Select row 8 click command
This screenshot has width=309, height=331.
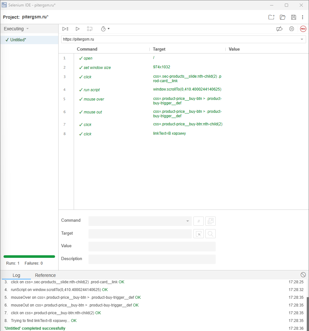[x=183, y=134]
